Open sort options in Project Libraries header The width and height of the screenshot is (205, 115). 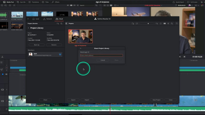(x=58, y=23)
